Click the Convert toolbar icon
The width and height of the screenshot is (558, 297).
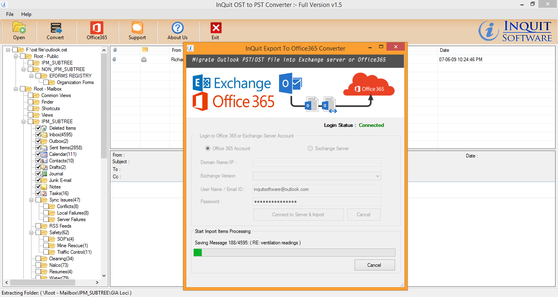[x=55, y=28]
